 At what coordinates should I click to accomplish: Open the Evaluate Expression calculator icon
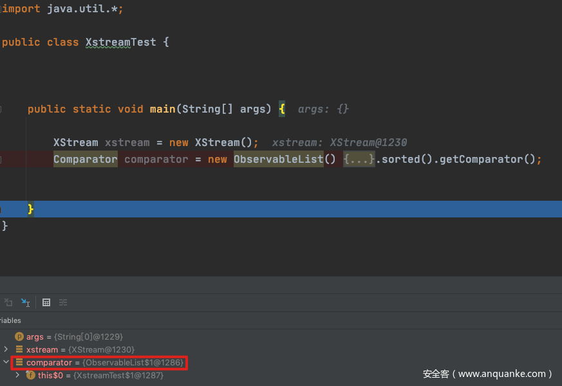pos(46,302)
